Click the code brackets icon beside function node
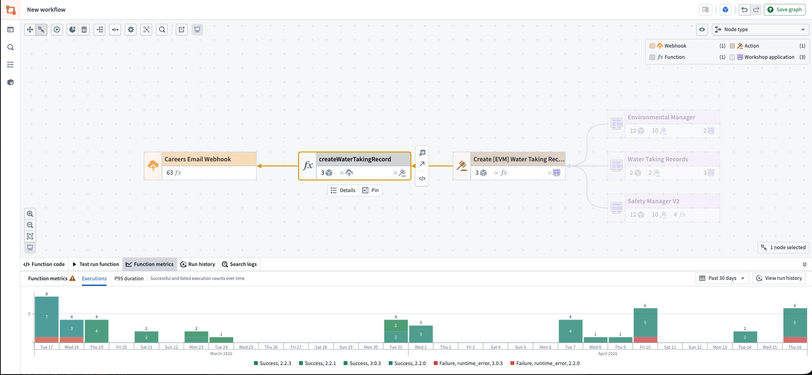Viewport: 812px width, 375px height. (422, 179)
